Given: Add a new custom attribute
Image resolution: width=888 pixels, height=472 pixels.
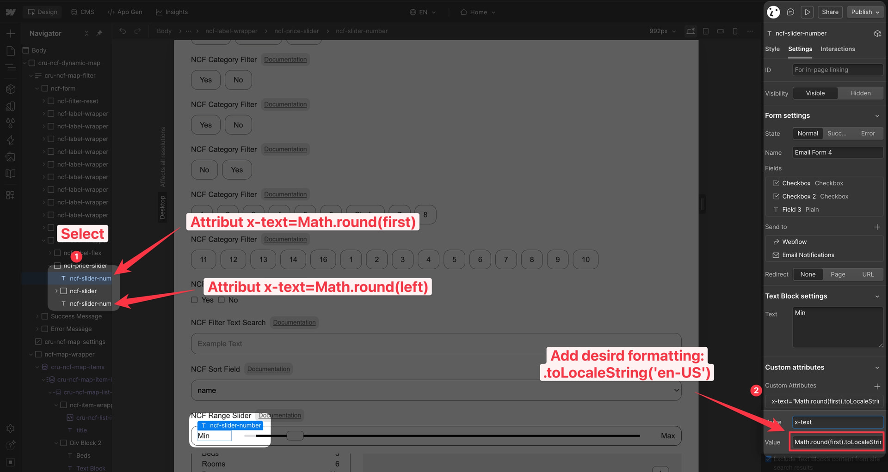Looking at the screenshot, I should click(x=877, y=386).
